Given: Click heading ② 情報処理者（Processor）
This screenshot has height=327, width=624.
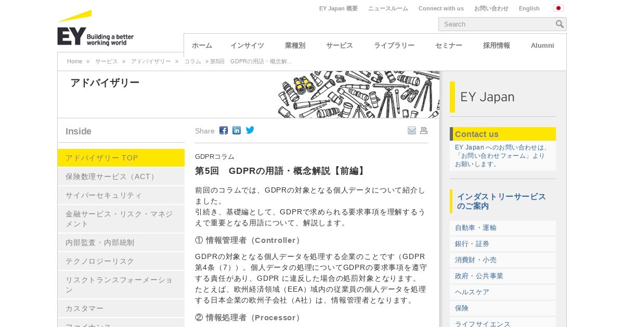Looking at the screenshot, I should coord(249,317).
